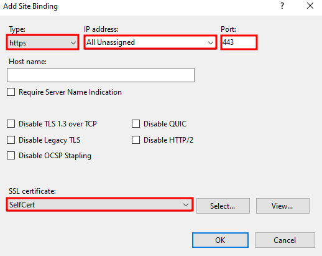Click the Type dropdown chevron arrow
The height and width of the screenshot is (256, 322).
pos(73,43)
